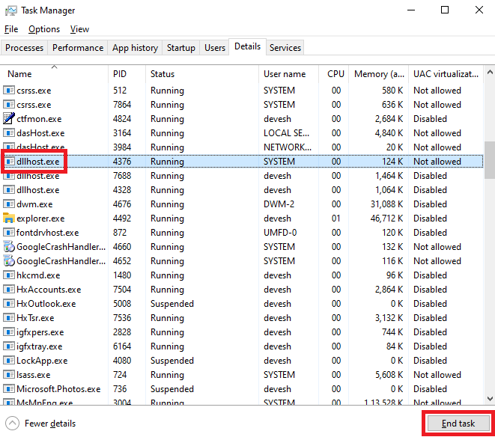This screenshot has width=495, height=440.
Task: Click the Suspended status of LockApp.exe
Action: click(172, 361)
